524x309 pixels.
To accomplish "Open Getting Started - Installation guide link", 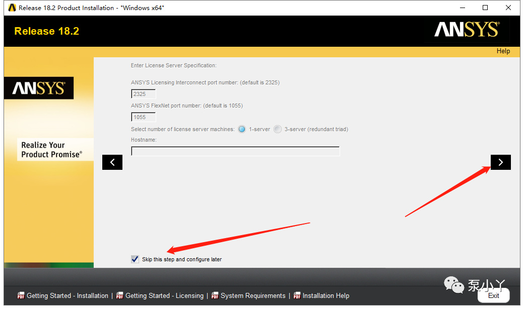I will click(68, 295).
